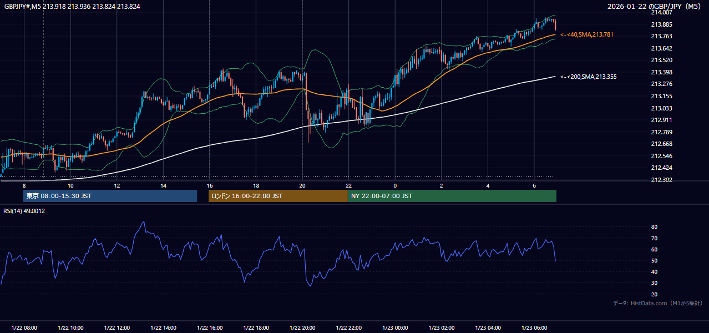709x333 pixels.
Task: Click RSI scale value 70
Action: coord(654,238)
